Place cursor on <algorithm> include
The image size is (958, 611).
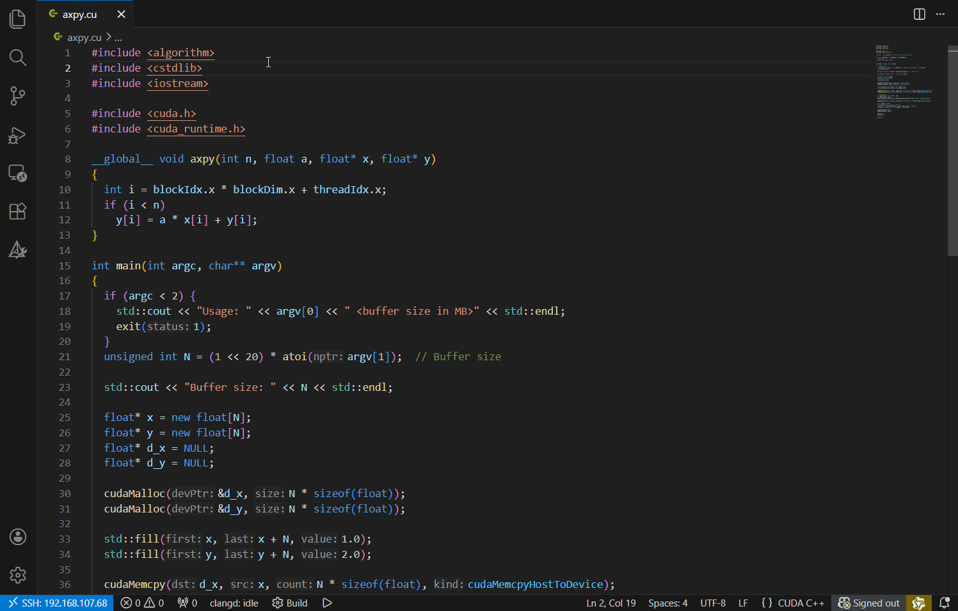pyautogui.click(x=180, y=52)
